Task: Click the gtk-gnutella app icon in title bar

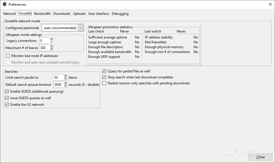Action: click(x=5, y=4)
